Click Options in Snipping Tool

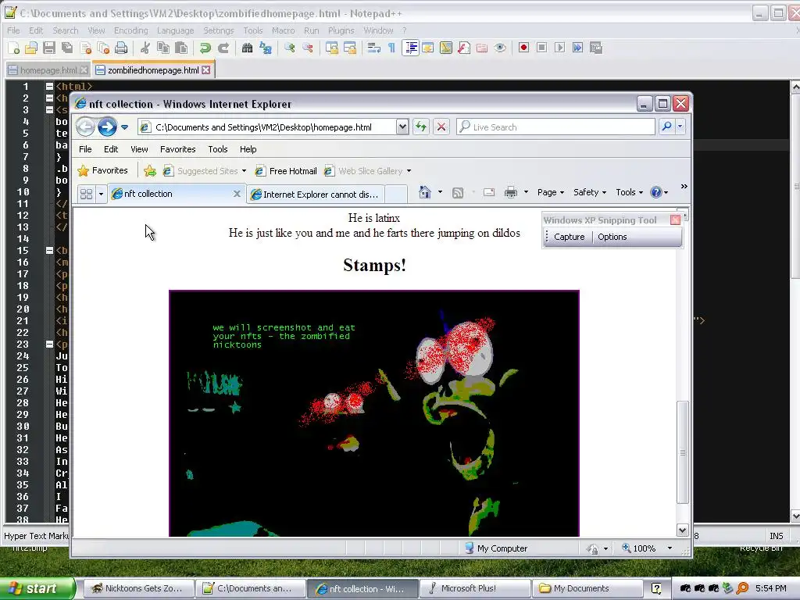pyautogui.click(x=612, y=237)
